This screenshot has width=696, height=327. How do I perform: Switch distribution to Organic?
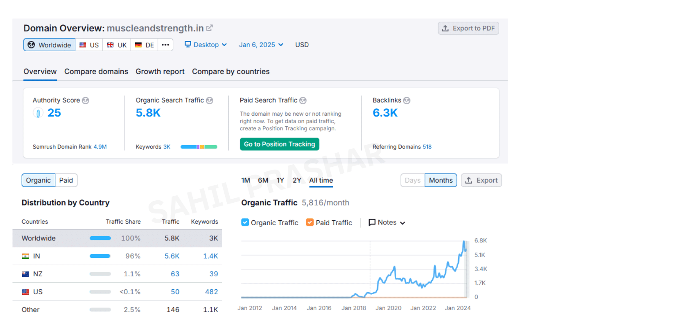coord(38,180)
